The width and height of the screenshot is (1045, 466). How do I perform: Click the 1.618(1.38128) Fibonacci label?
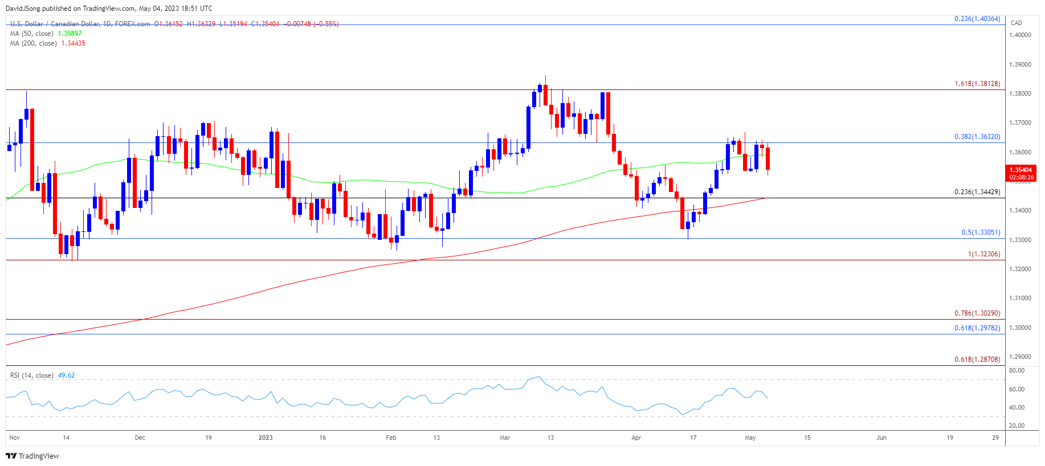(977, 84)
